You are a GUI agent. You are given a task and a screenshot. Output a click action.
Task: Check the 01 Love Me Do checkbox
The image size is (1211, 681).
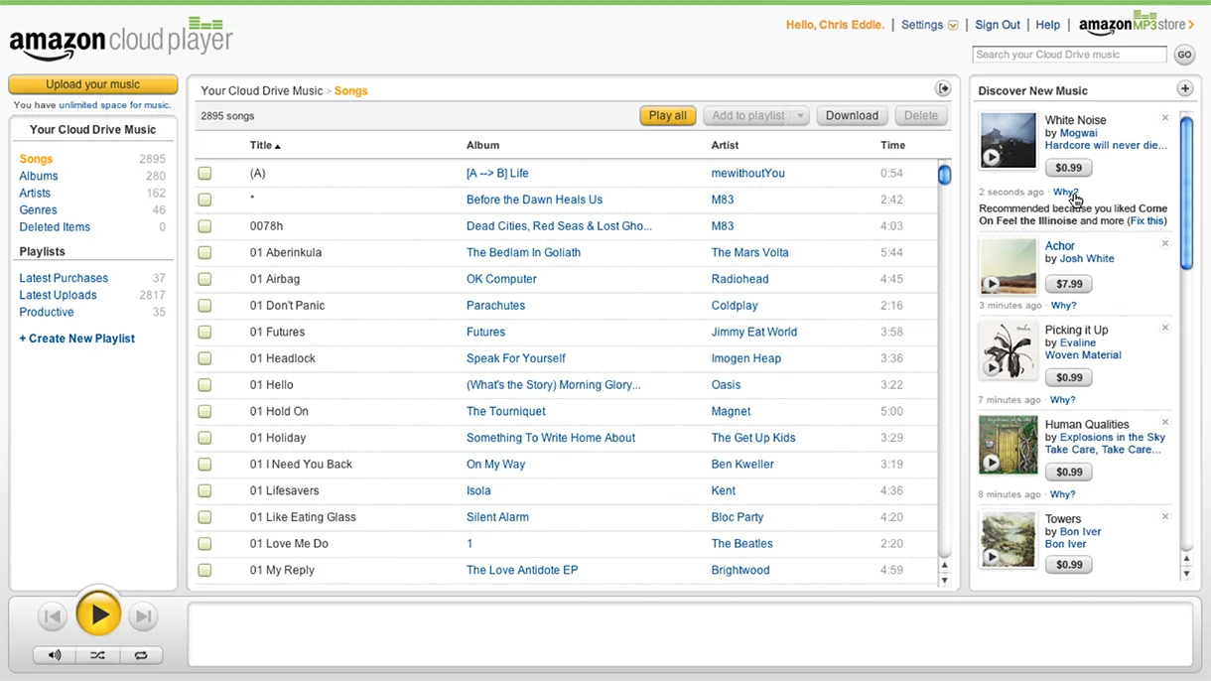tap(204, 544)
